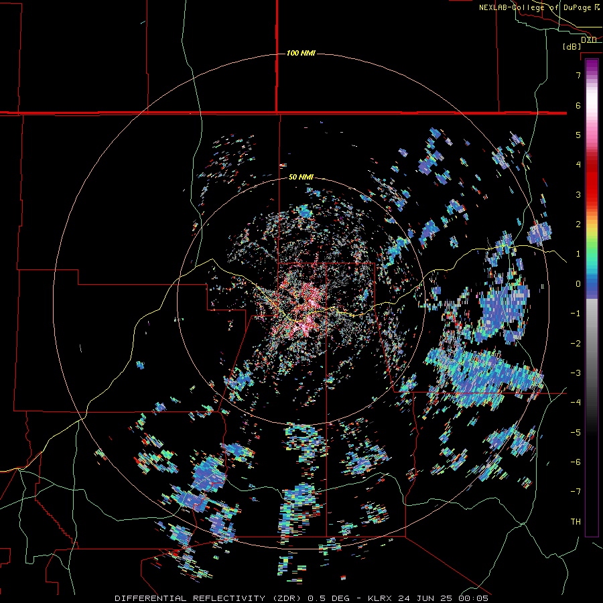Image resolution: width=603 pixels, height=603 pixels.
Task: Click the 0 value on the color scale
Action: pyautogui.click(x=578, y=284)
